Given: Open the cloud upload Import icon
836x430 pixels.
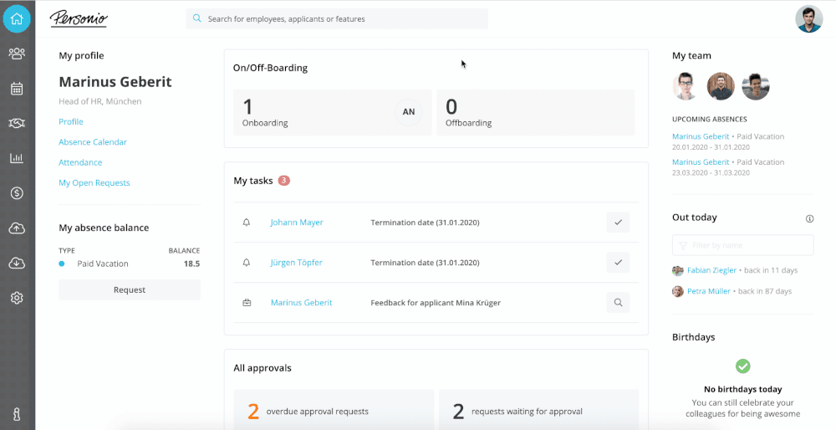Looking at the screenshot, I should coord(17,228).
